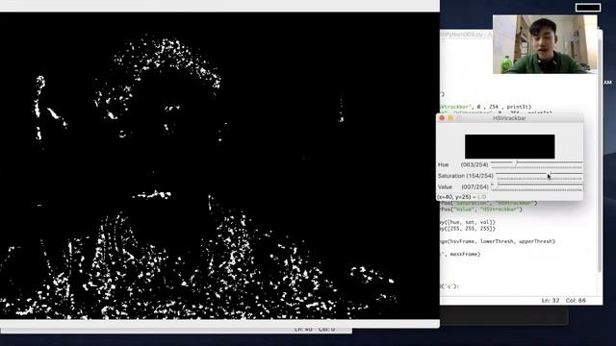Screen dimensions: 616x346
Task: Click the code line with lowerThresh, upperThresh
Action: pos(498,241)
